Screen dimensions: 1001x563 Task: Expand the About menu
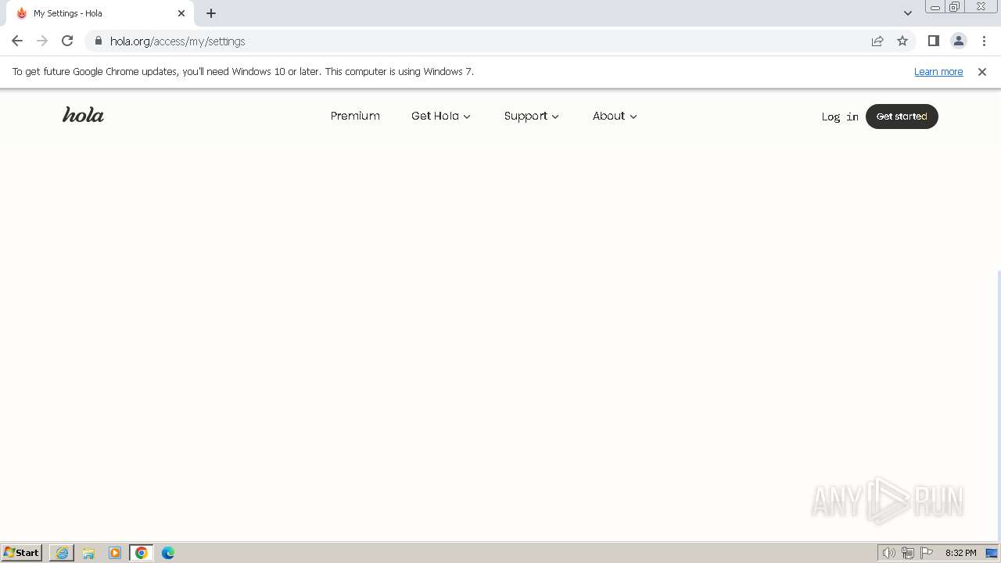615,116
